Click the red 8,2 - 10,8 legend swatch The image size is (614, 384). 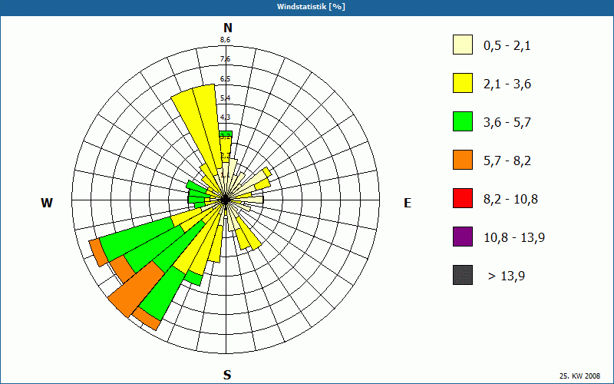(x=463, y=198)
